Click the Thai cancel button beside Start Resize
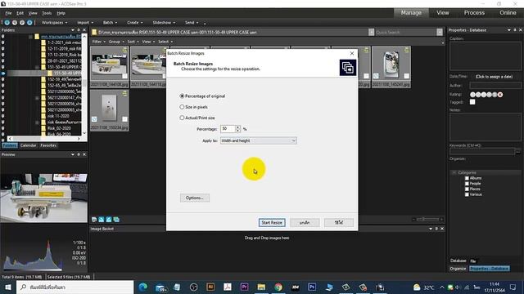 click(x=305, y=222)
